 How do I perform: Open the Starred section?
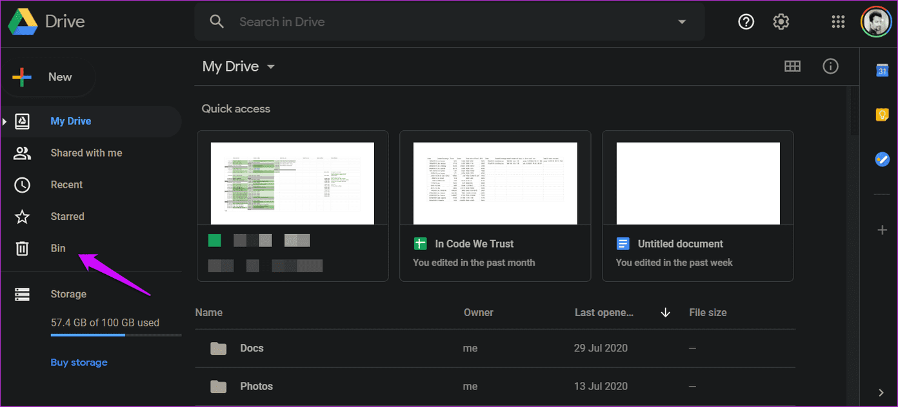(68, 216)
